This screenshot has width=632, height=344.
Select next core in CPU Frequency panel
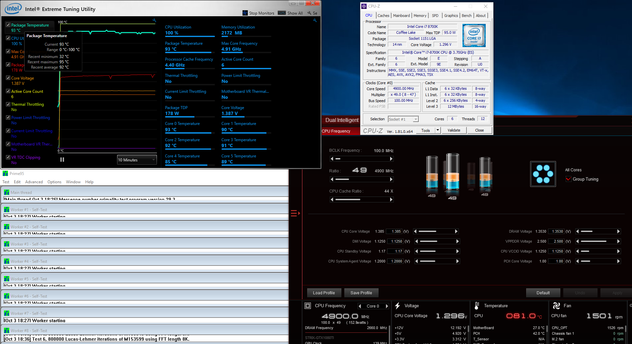pos(386,306)
